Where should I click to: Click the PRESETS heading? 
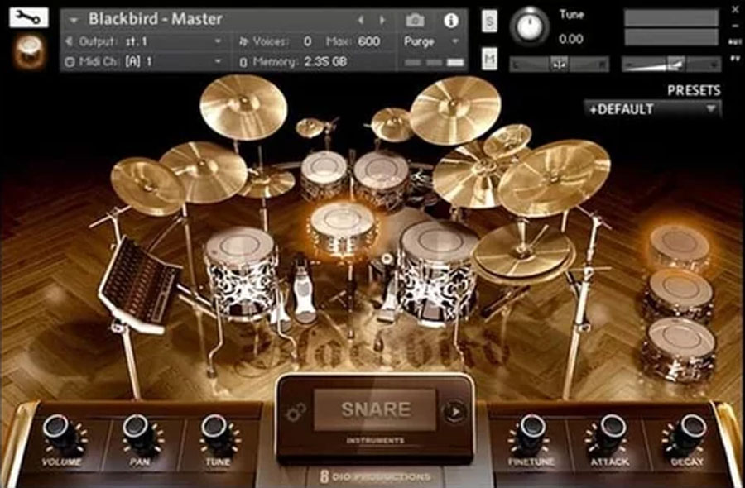tap(694, 90)
